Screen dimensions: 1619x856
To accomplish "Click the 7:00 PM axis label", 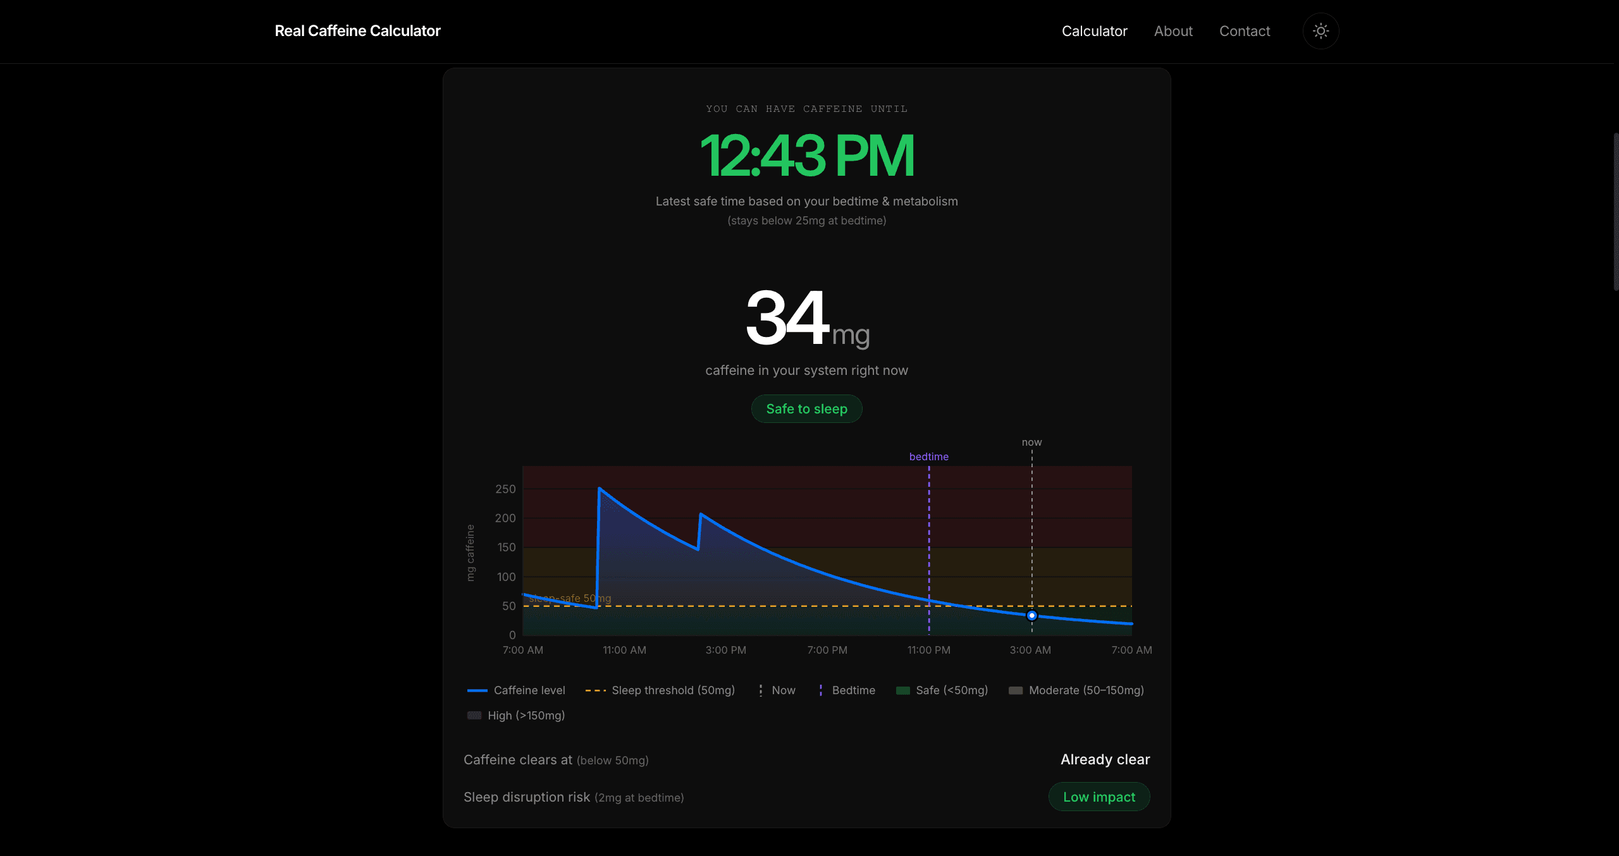I will [827, 650].
